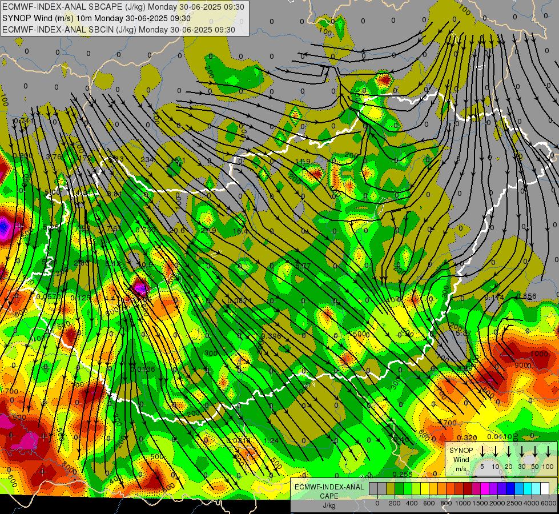This screenshot has width=559, height=514.
Task: Click the 16.4 value on the map
Action: point(240,231)
